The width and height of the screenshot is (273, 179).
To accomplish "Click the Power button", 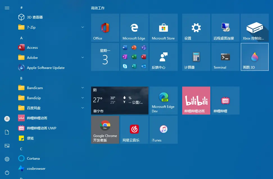I will coord(7,173).
